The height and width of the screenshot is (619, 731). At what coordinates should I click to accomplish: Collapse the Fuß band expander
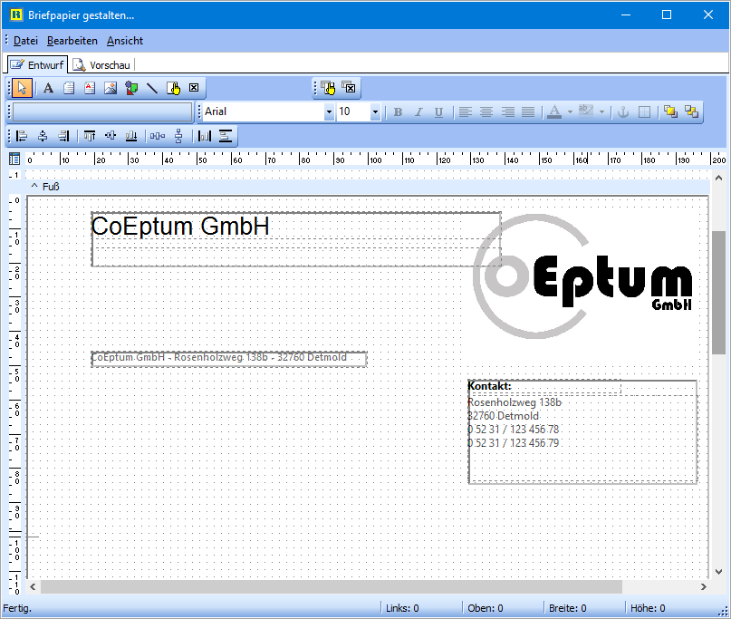click(x=34, y=186)
